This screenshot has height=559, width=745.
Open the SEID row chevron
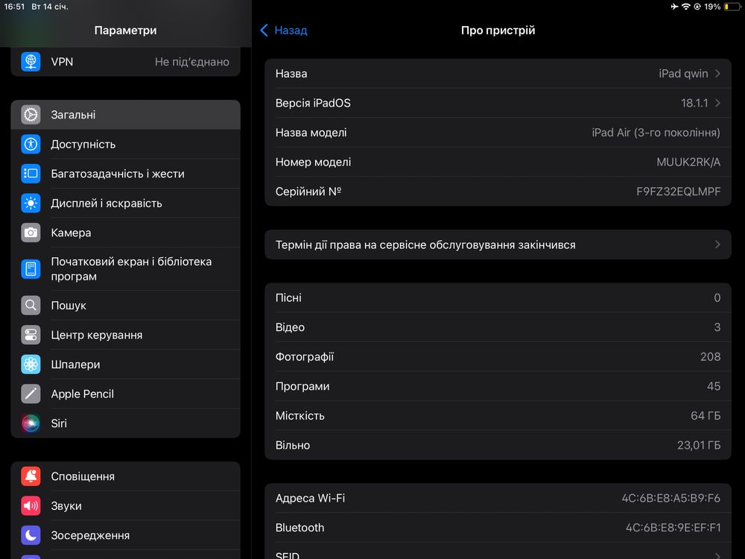[717, 555]
